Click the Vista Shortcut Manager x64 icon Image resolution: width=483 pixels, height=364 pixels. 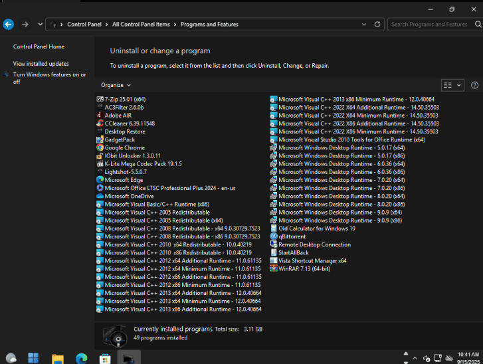tap(274, 260)
